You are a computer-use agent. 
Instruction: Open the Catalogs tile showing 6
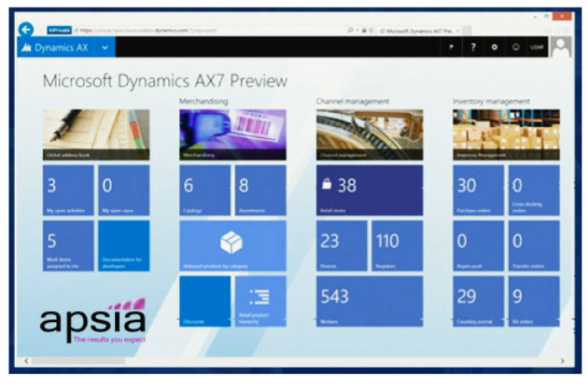point(205,190)
